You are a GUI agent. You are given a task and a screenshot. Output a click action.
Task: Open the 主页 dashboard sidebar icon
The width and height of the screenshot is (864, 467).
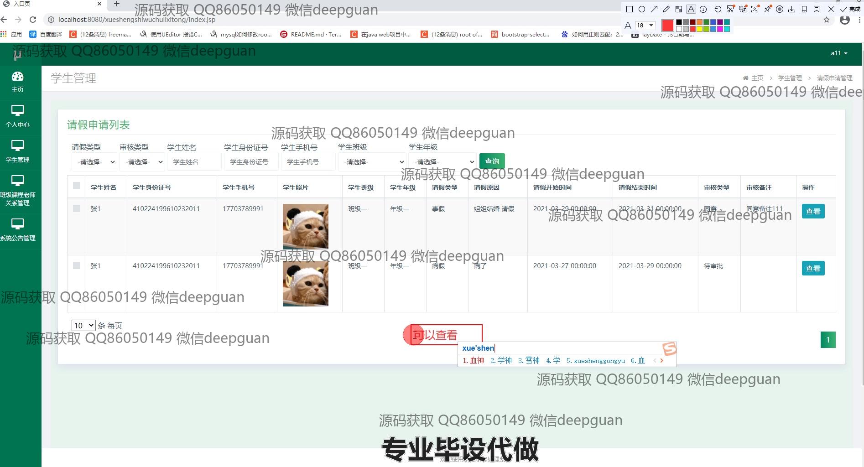coord(17,81)
